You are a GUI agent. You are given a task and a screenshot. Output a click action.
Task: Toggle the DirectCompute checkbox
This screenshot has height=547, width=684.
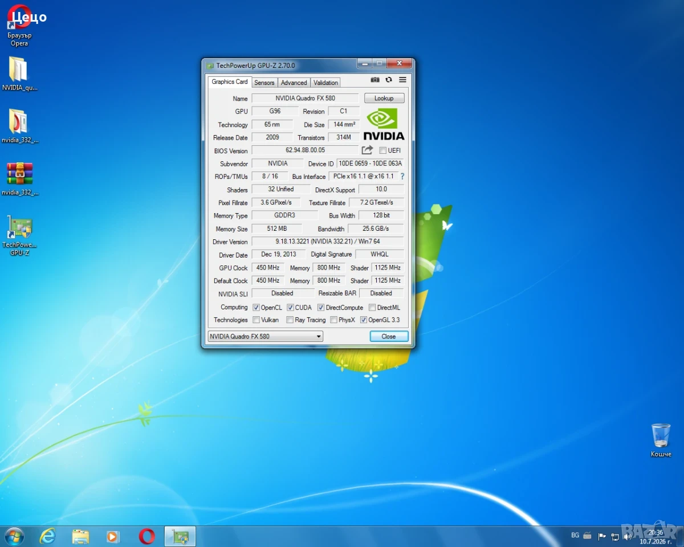(321, 308)
